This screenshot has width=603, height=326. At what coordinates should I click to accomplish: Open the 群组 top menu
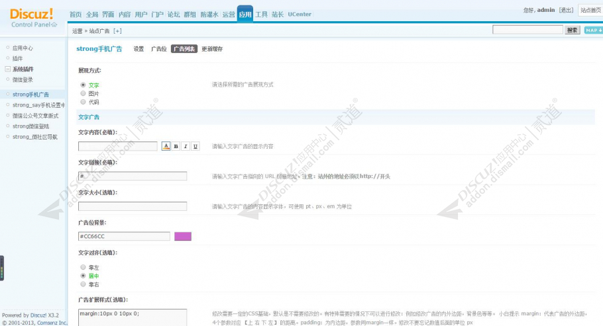pos(190,15)
